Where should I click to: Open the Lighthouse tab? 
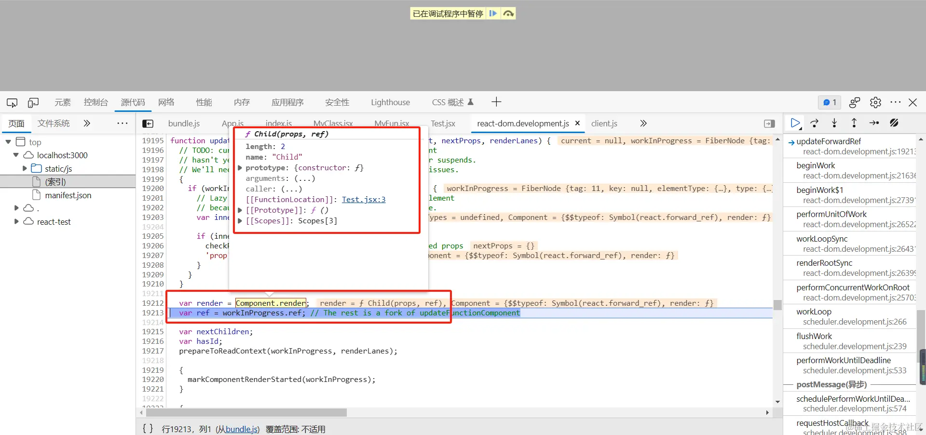point(390,102)
